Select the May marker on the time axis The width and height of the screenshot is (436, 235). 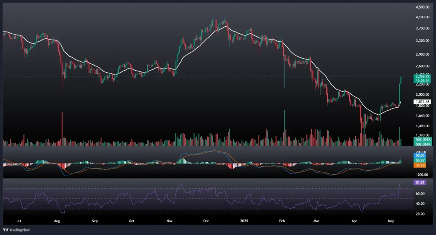[391, 221]
